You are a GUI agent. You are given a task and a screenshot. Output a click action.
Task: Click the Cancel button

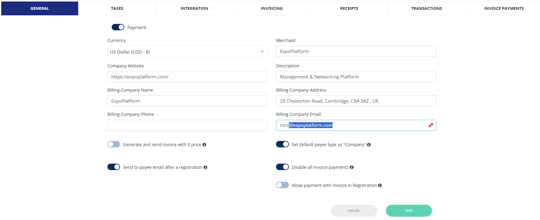click(x=354, y=211)
